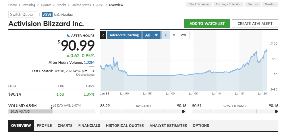
Task: Click the After Hours moon icon
Action: (68, 35)
